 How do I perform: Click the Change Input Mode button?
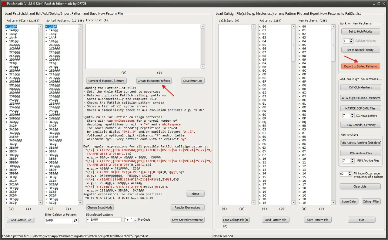coord(100,208)
